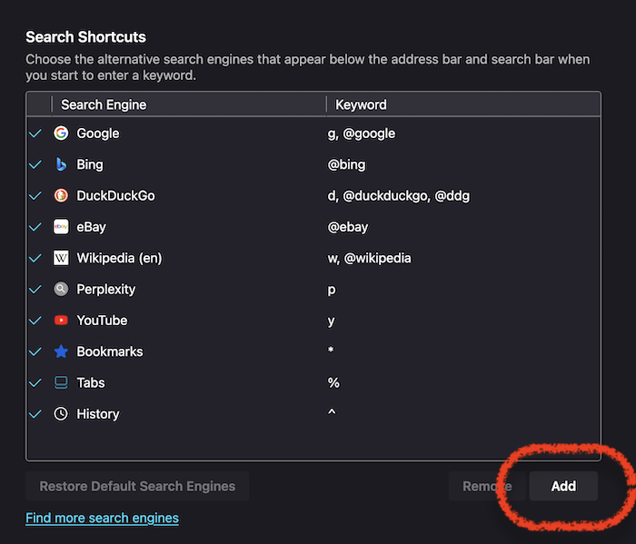Select the Google engine name
The width and height of the screenshot is (636, 544).
point(98,134)
